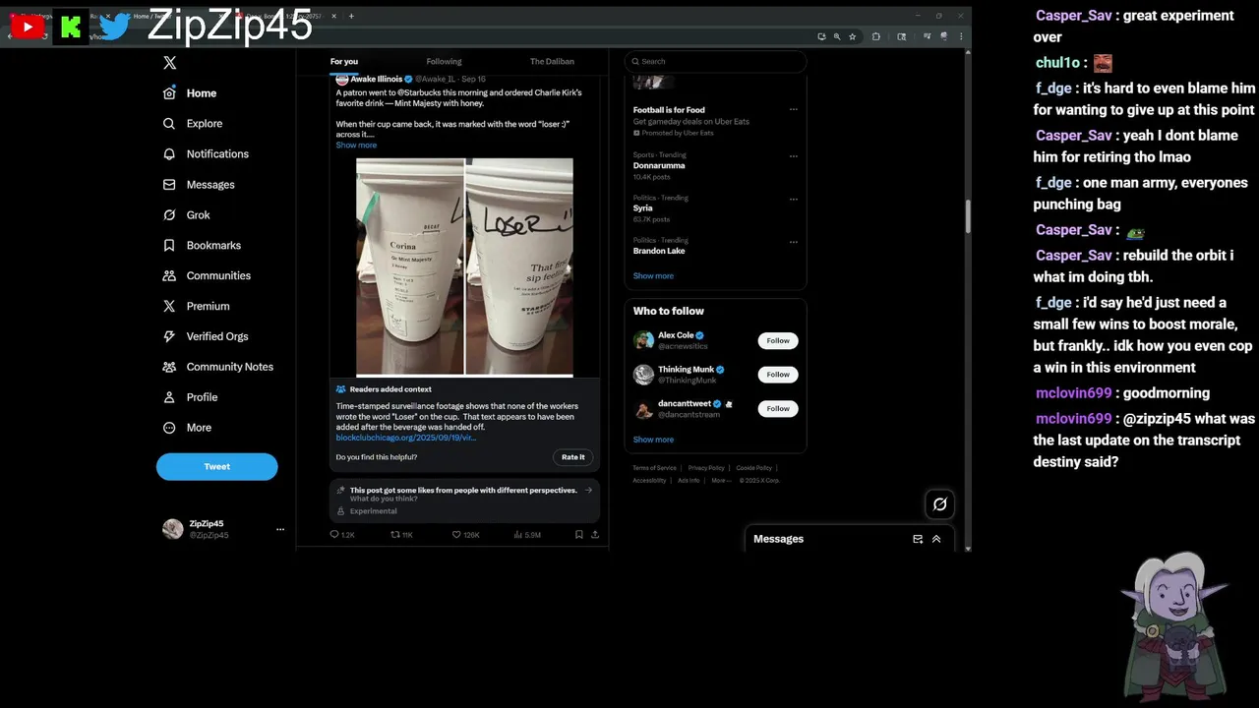Click the Awake Illinois account name

(x=376, y=79)
